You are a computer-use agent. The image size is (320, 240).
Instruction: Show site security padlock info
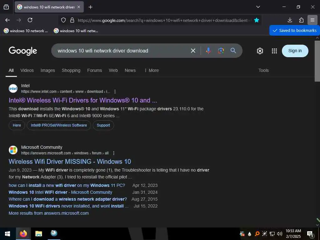coord(72,20)
